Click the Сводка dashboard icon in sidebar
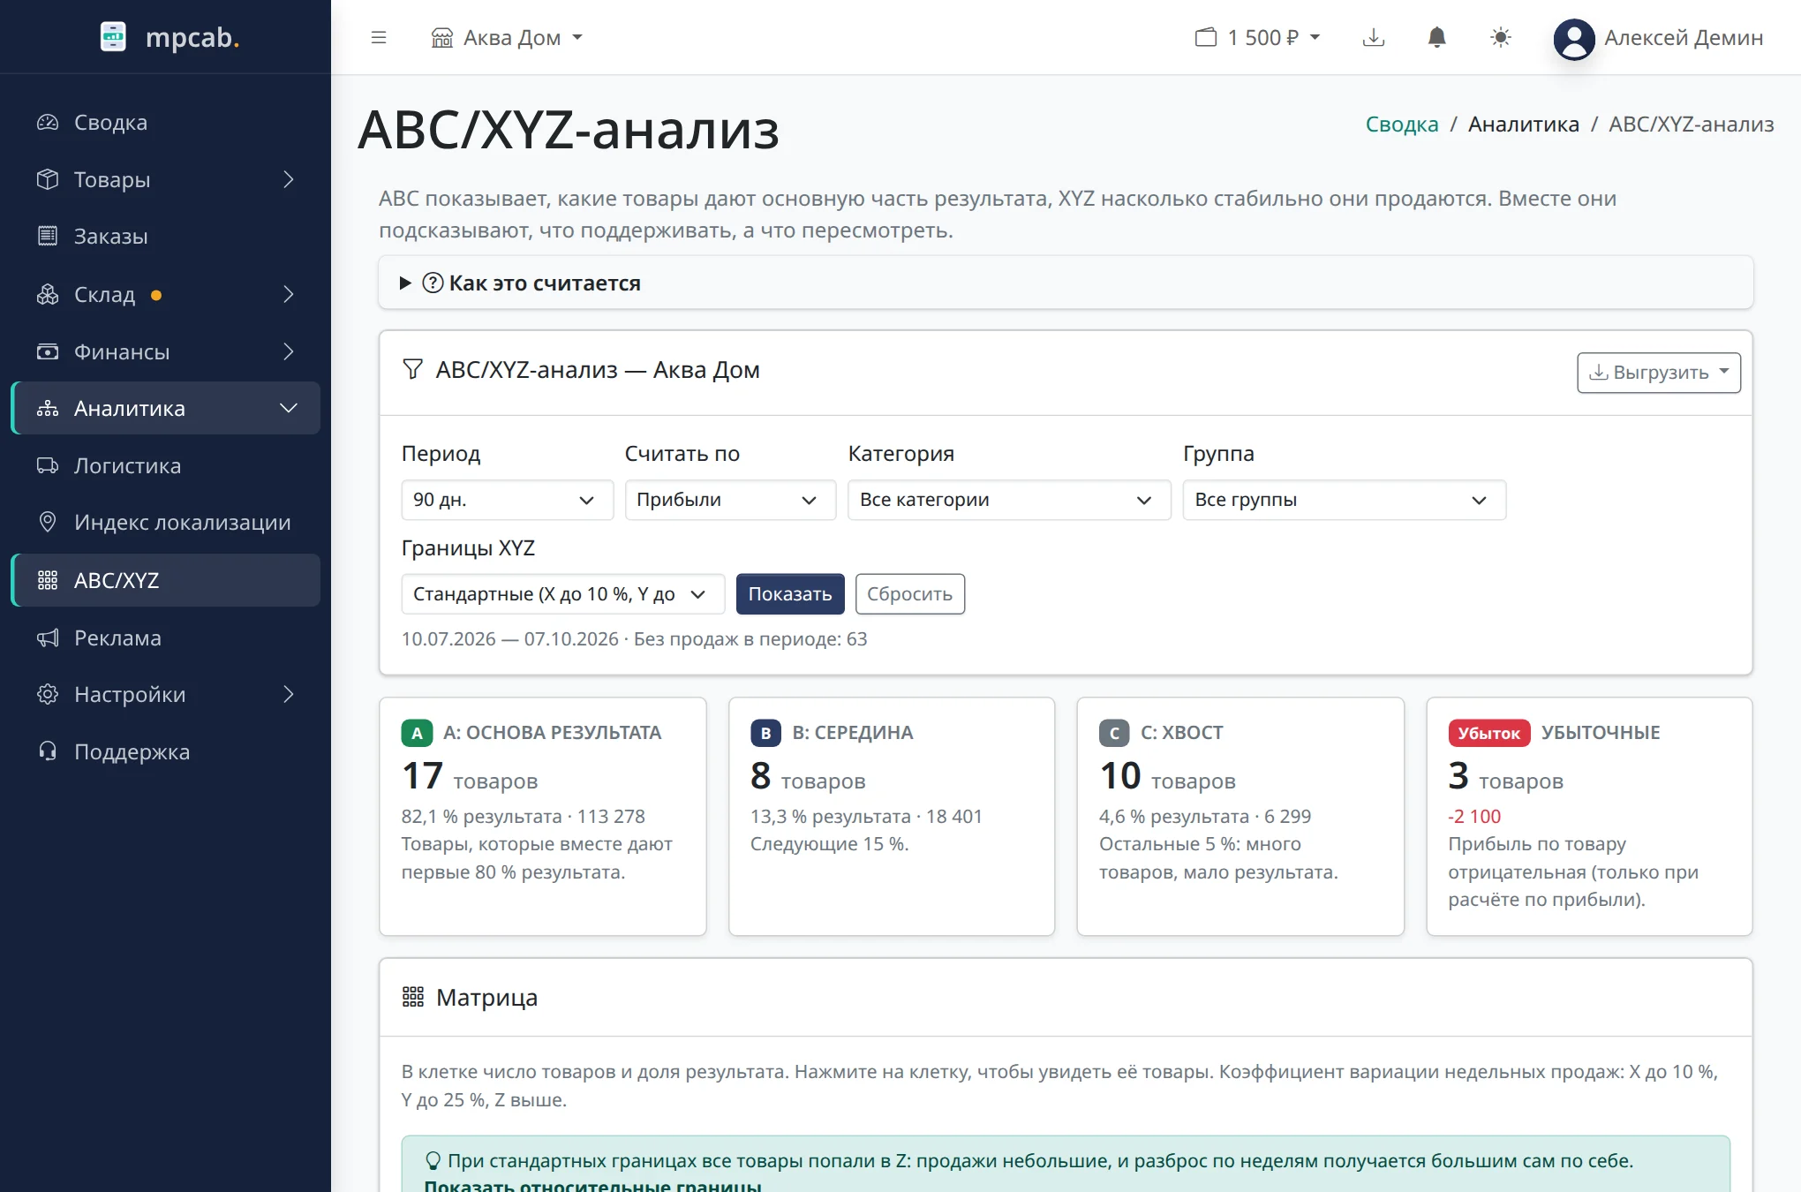1801x1192 pixels. pyautogui.click(x=48, y=122)
